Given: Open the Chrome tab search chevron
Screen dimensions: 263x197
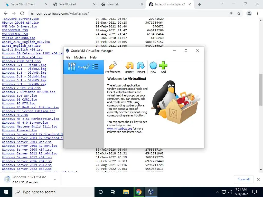Looking at the screenshot, I should point(222,4).
